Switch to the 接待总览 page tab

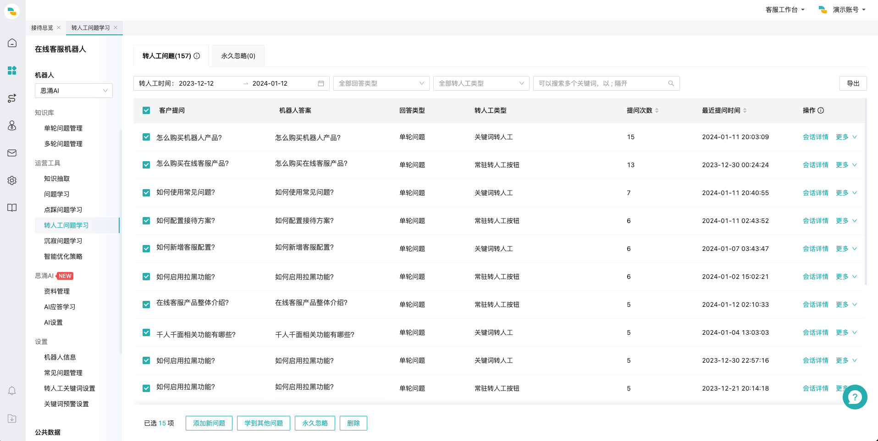click(42, 27)
